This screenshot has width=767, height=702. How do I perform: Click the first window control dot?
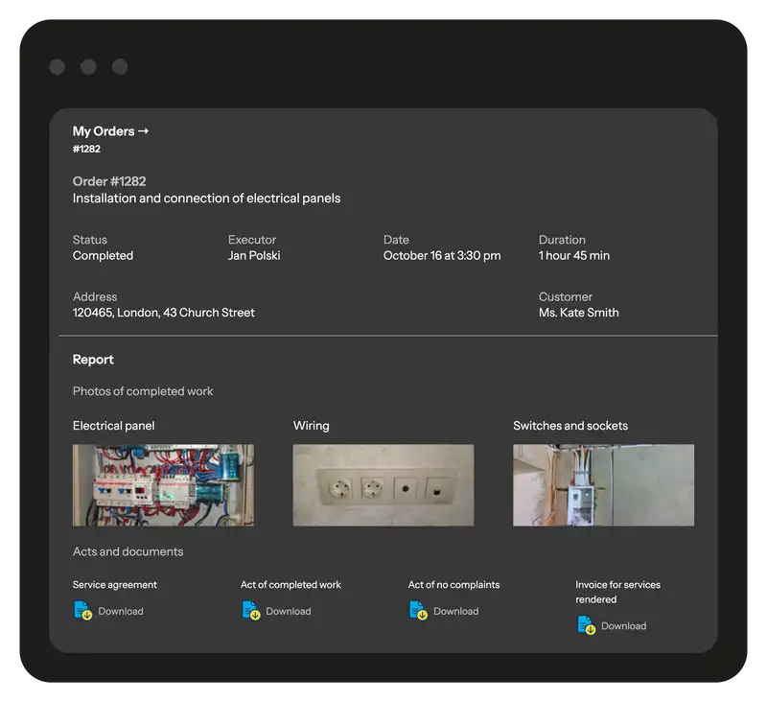coord(57,67)
